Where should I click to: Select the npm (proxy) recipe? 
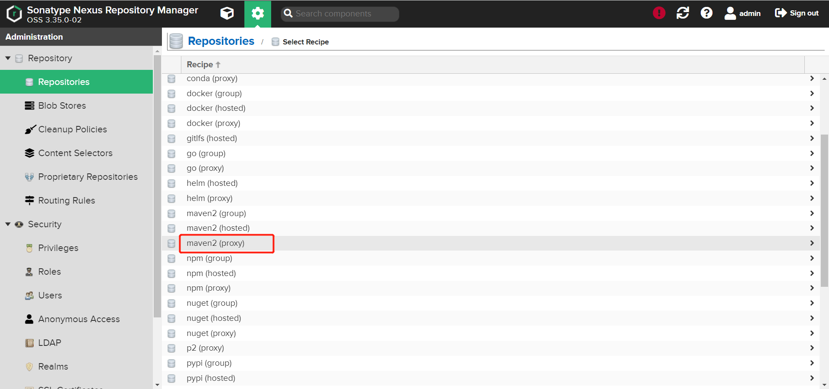(492, 288)
